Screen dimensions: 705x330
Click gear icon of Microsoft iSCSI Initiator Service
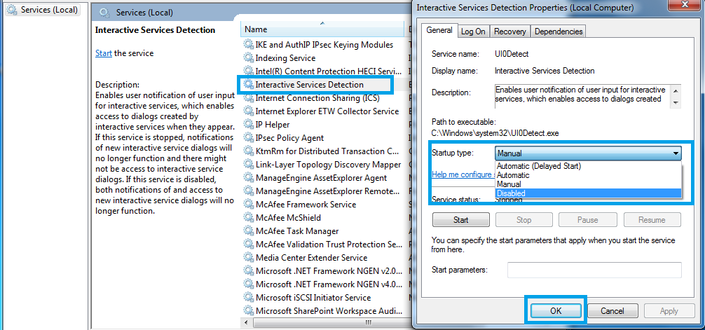coord(248,298)
